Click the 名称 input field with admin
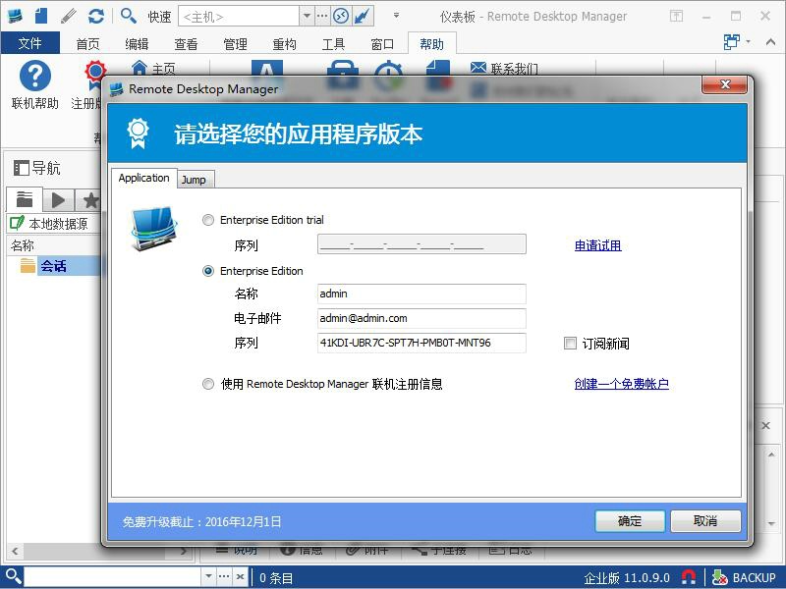The height and width of the screenshot is (589, 786). click(421, 294)
